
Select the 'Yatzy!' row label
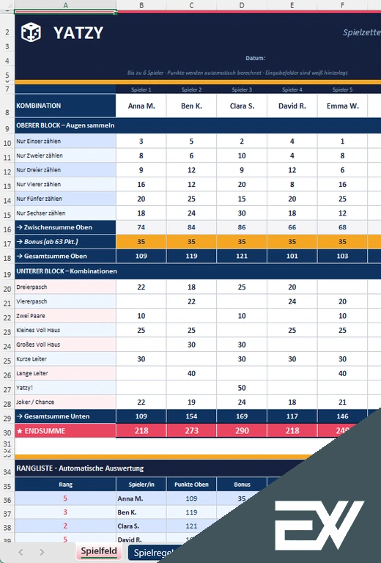point(65,388)
